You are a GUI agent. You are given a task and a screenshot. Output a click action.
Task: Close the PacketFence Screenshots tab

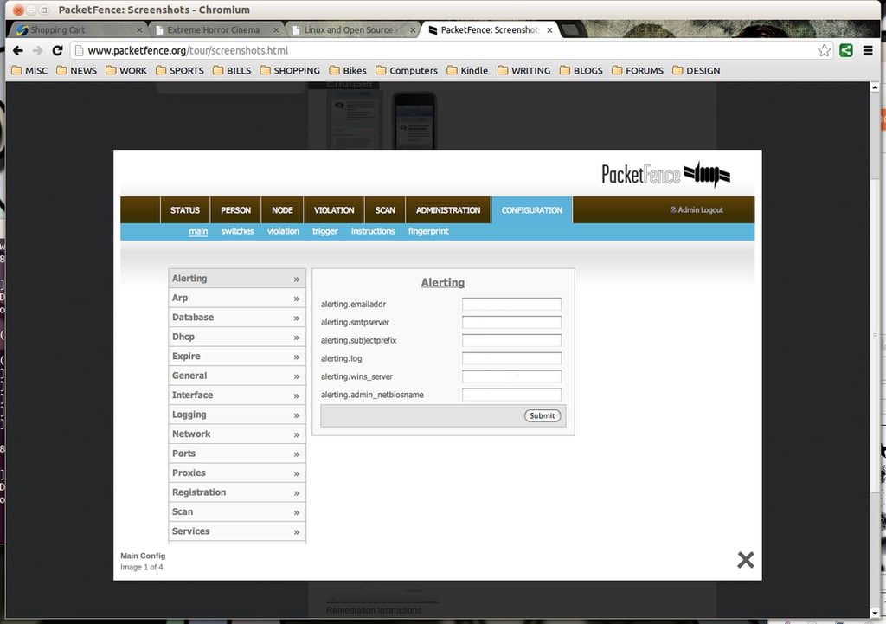[x=549, y=30]
